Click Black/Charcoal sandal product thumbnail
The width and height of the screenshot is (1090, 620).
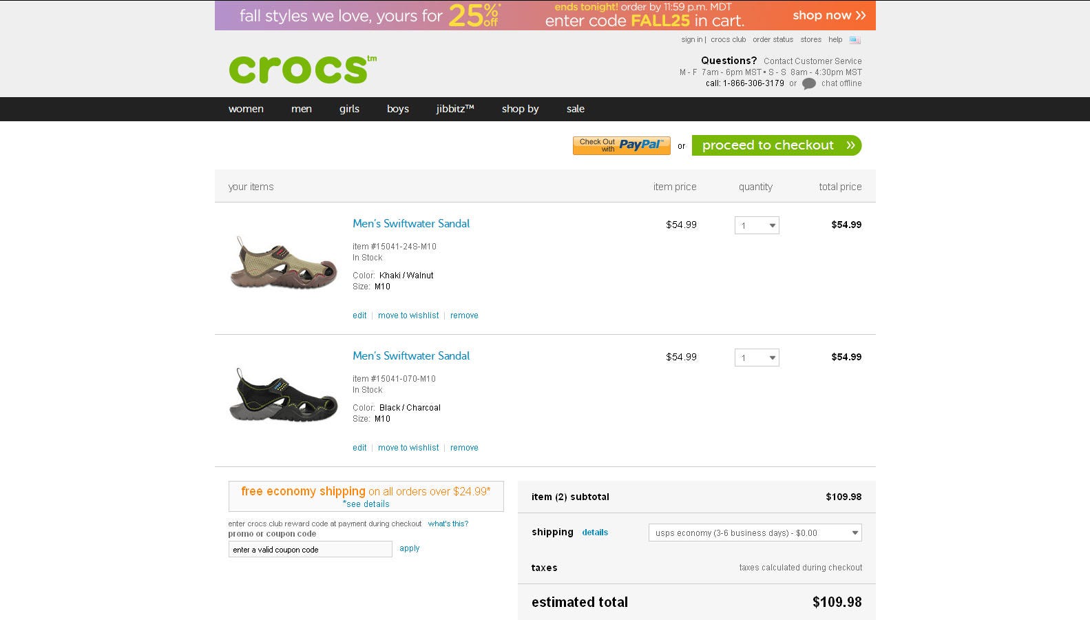pos(283,395)
